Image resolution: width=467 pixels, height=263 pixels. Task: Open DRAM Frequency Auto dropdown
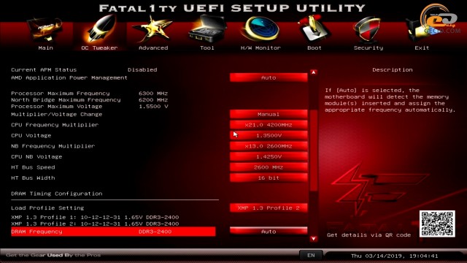(x=269, y=232)
